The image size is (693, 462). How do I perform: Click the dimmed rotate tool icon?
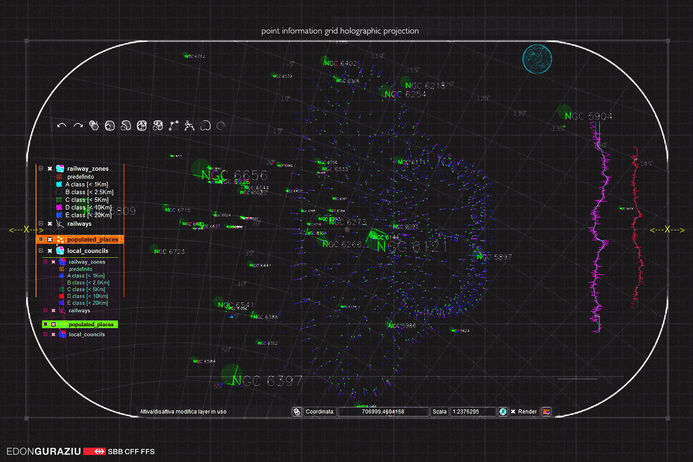(x=221, y=126)
